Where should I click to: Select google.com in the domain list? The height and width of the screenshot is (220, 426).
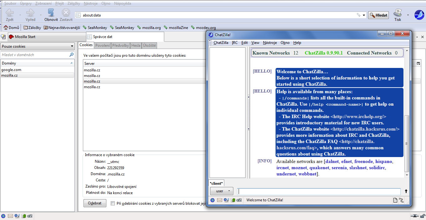[x=38, y=70]
